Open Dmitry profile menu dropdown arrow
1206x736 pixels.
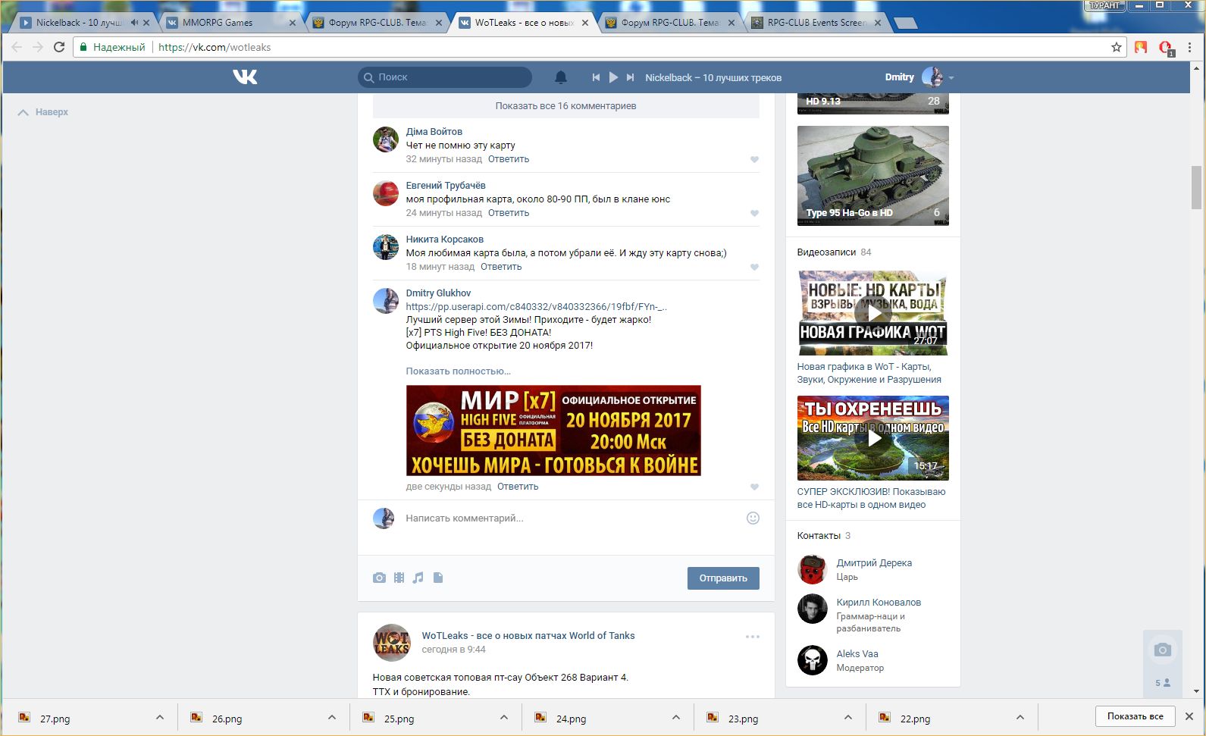coord(951,78)
